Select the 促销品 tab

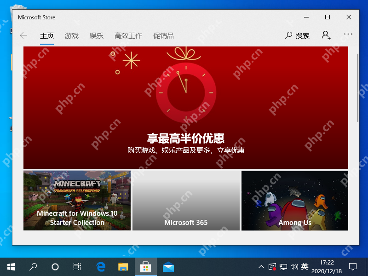click(164, 35)
